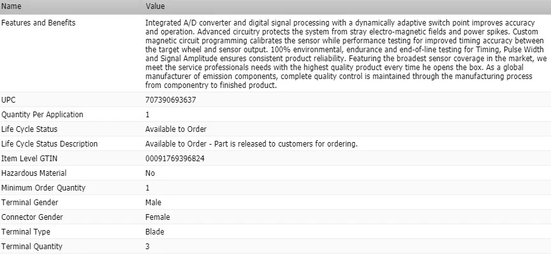The height and width of the screenshot is (260, 551).
Task: Click the Value column header
Action: (x=155, y=6)
